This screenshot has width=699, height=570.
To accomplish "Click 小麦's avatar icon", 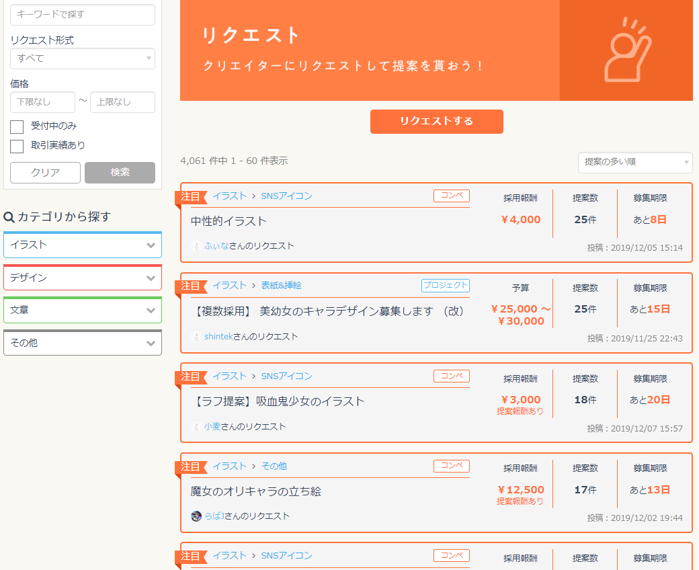I will point(196,427).
